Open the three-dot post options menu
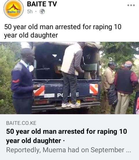The image size is (139, 160). pos(131,5)
